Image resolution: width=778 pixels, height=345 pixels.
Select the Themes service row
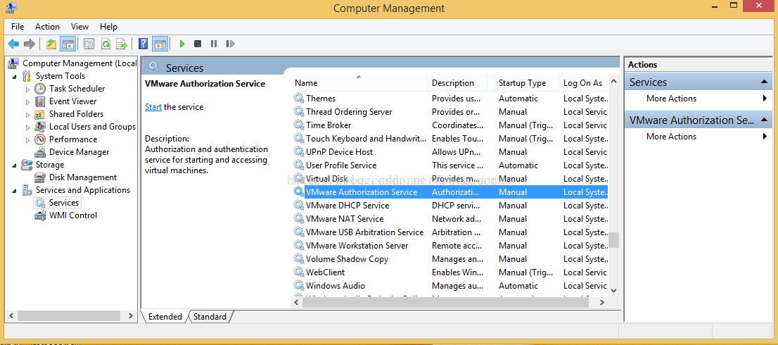coord(449,99)
